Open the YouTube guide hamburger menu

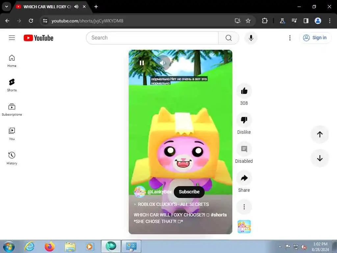coord(12,38)
